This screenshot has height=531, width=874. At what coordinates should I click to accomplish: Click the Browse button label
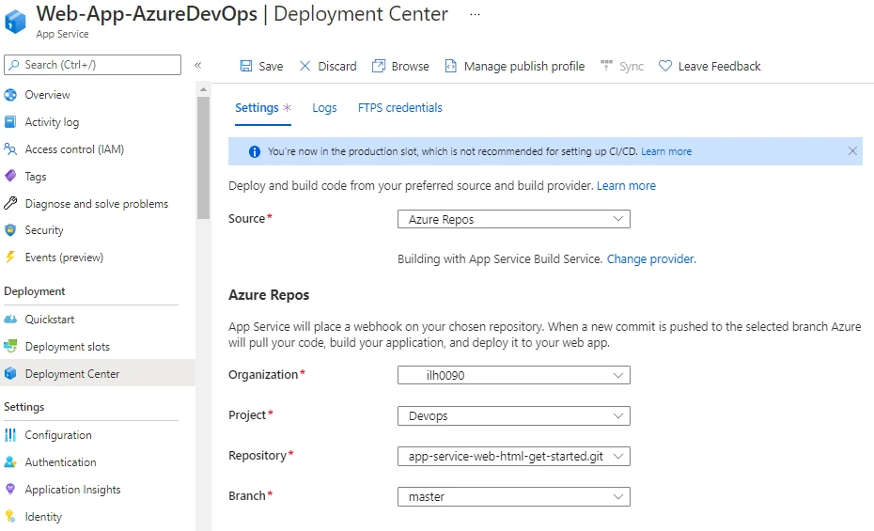coord(411,67)
